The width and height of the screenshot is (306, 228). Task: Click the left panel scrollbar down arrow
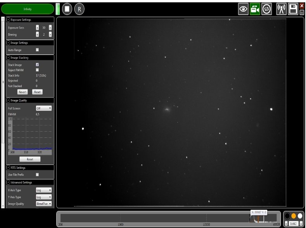coord(3,206)
